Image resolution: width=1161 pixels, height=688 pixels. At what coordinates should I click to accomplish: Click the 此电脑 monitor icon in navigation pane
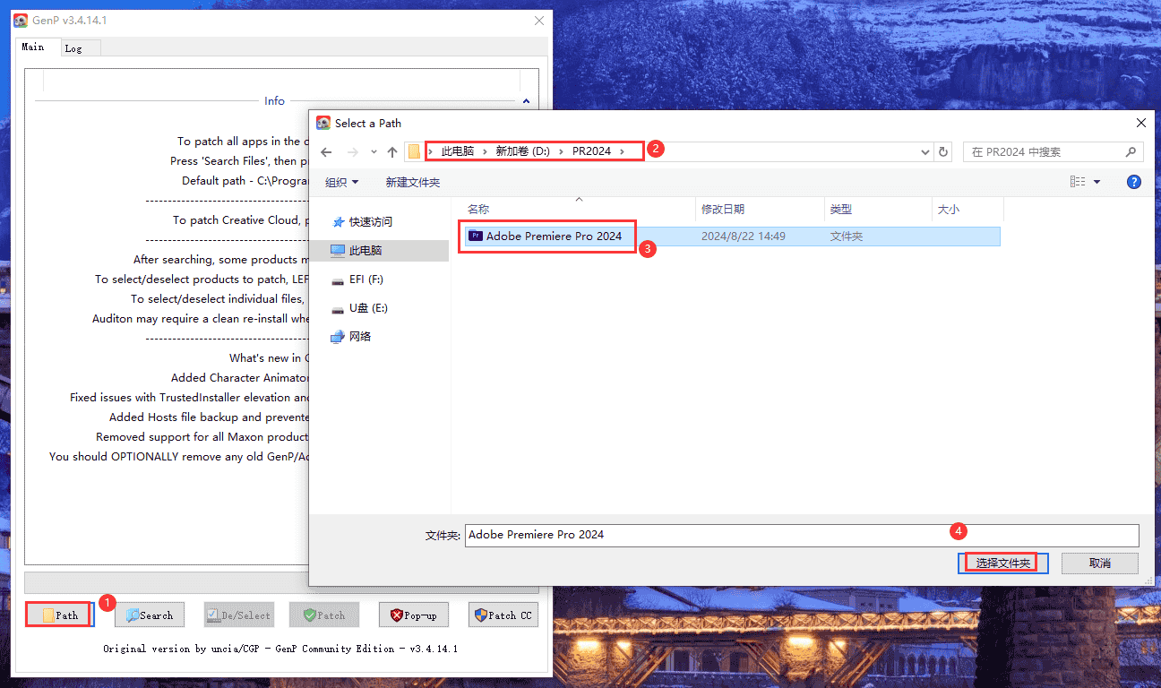[x=338, y=251]
